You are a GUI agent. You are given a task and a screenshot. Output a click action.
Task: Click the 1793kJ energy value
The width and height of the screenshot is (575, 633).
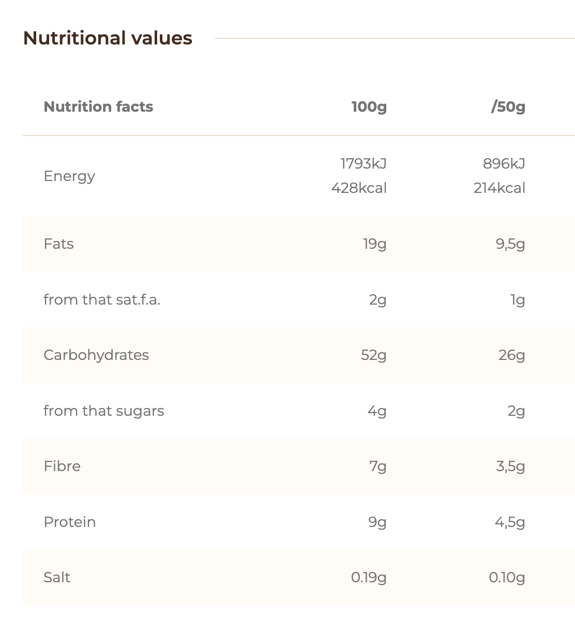363,163
